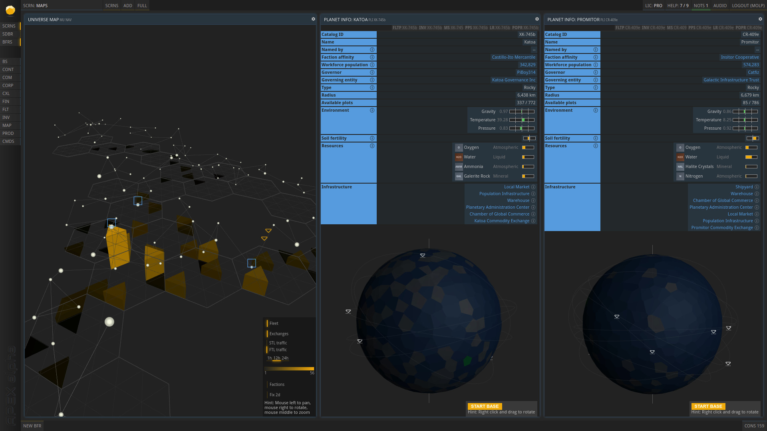Enable the Factions overlay on the universe map
This screenshot has height=431, width=767.
pyautogui.click(x=277, y=384)
